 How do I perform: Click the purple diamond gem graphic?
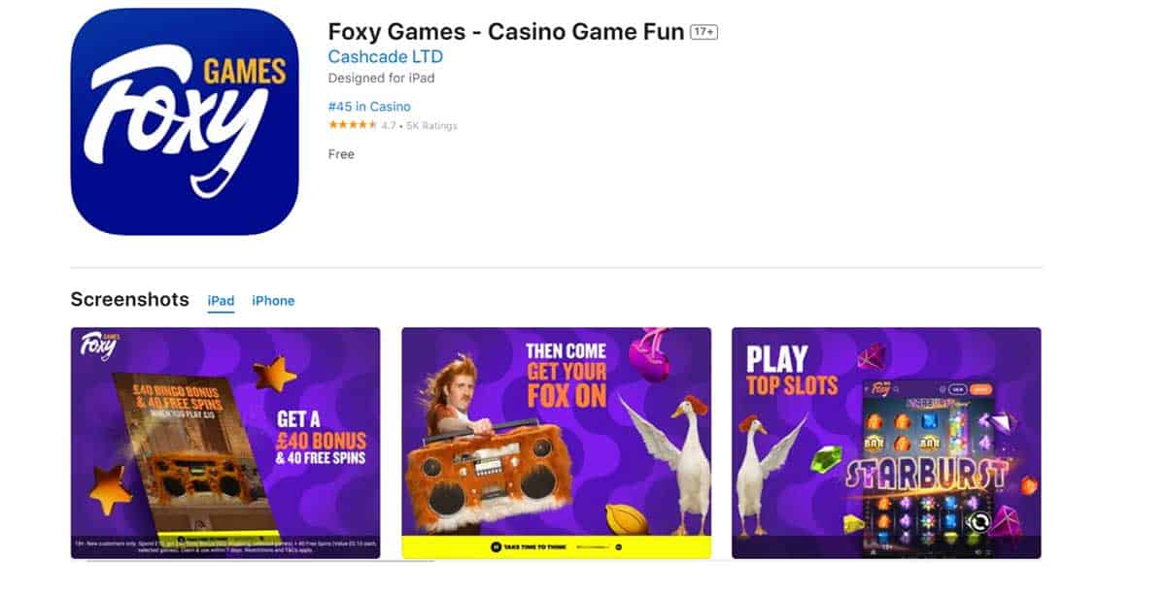1001,422
